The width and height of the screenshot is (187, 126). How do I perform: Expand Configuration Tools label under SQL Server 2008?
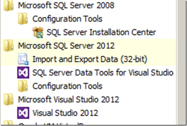(67, 19)
